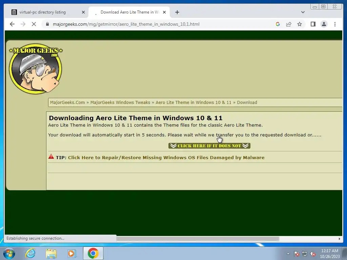This screenshot has width=347, height=260.
Task: Open the clock showing 12:17 AM
Action: click(x=330, y=254)
